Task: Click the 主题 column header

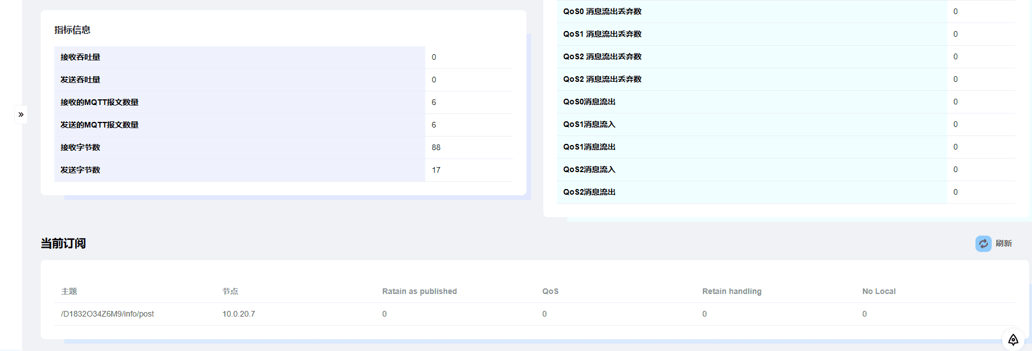Action: [69, 291]
